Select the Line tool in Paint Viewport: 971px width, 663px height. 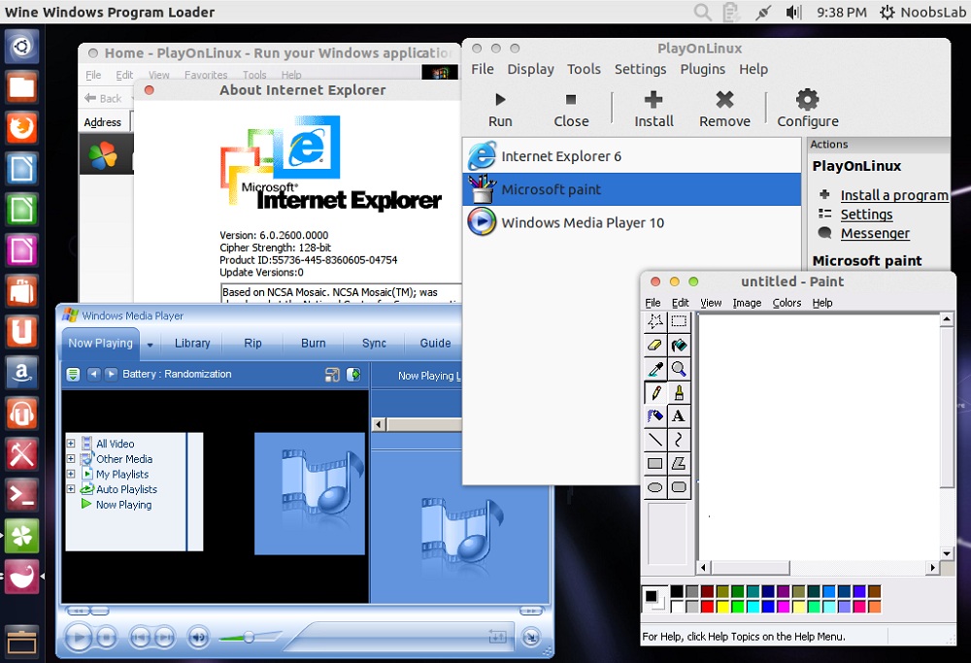coord(655,440)
